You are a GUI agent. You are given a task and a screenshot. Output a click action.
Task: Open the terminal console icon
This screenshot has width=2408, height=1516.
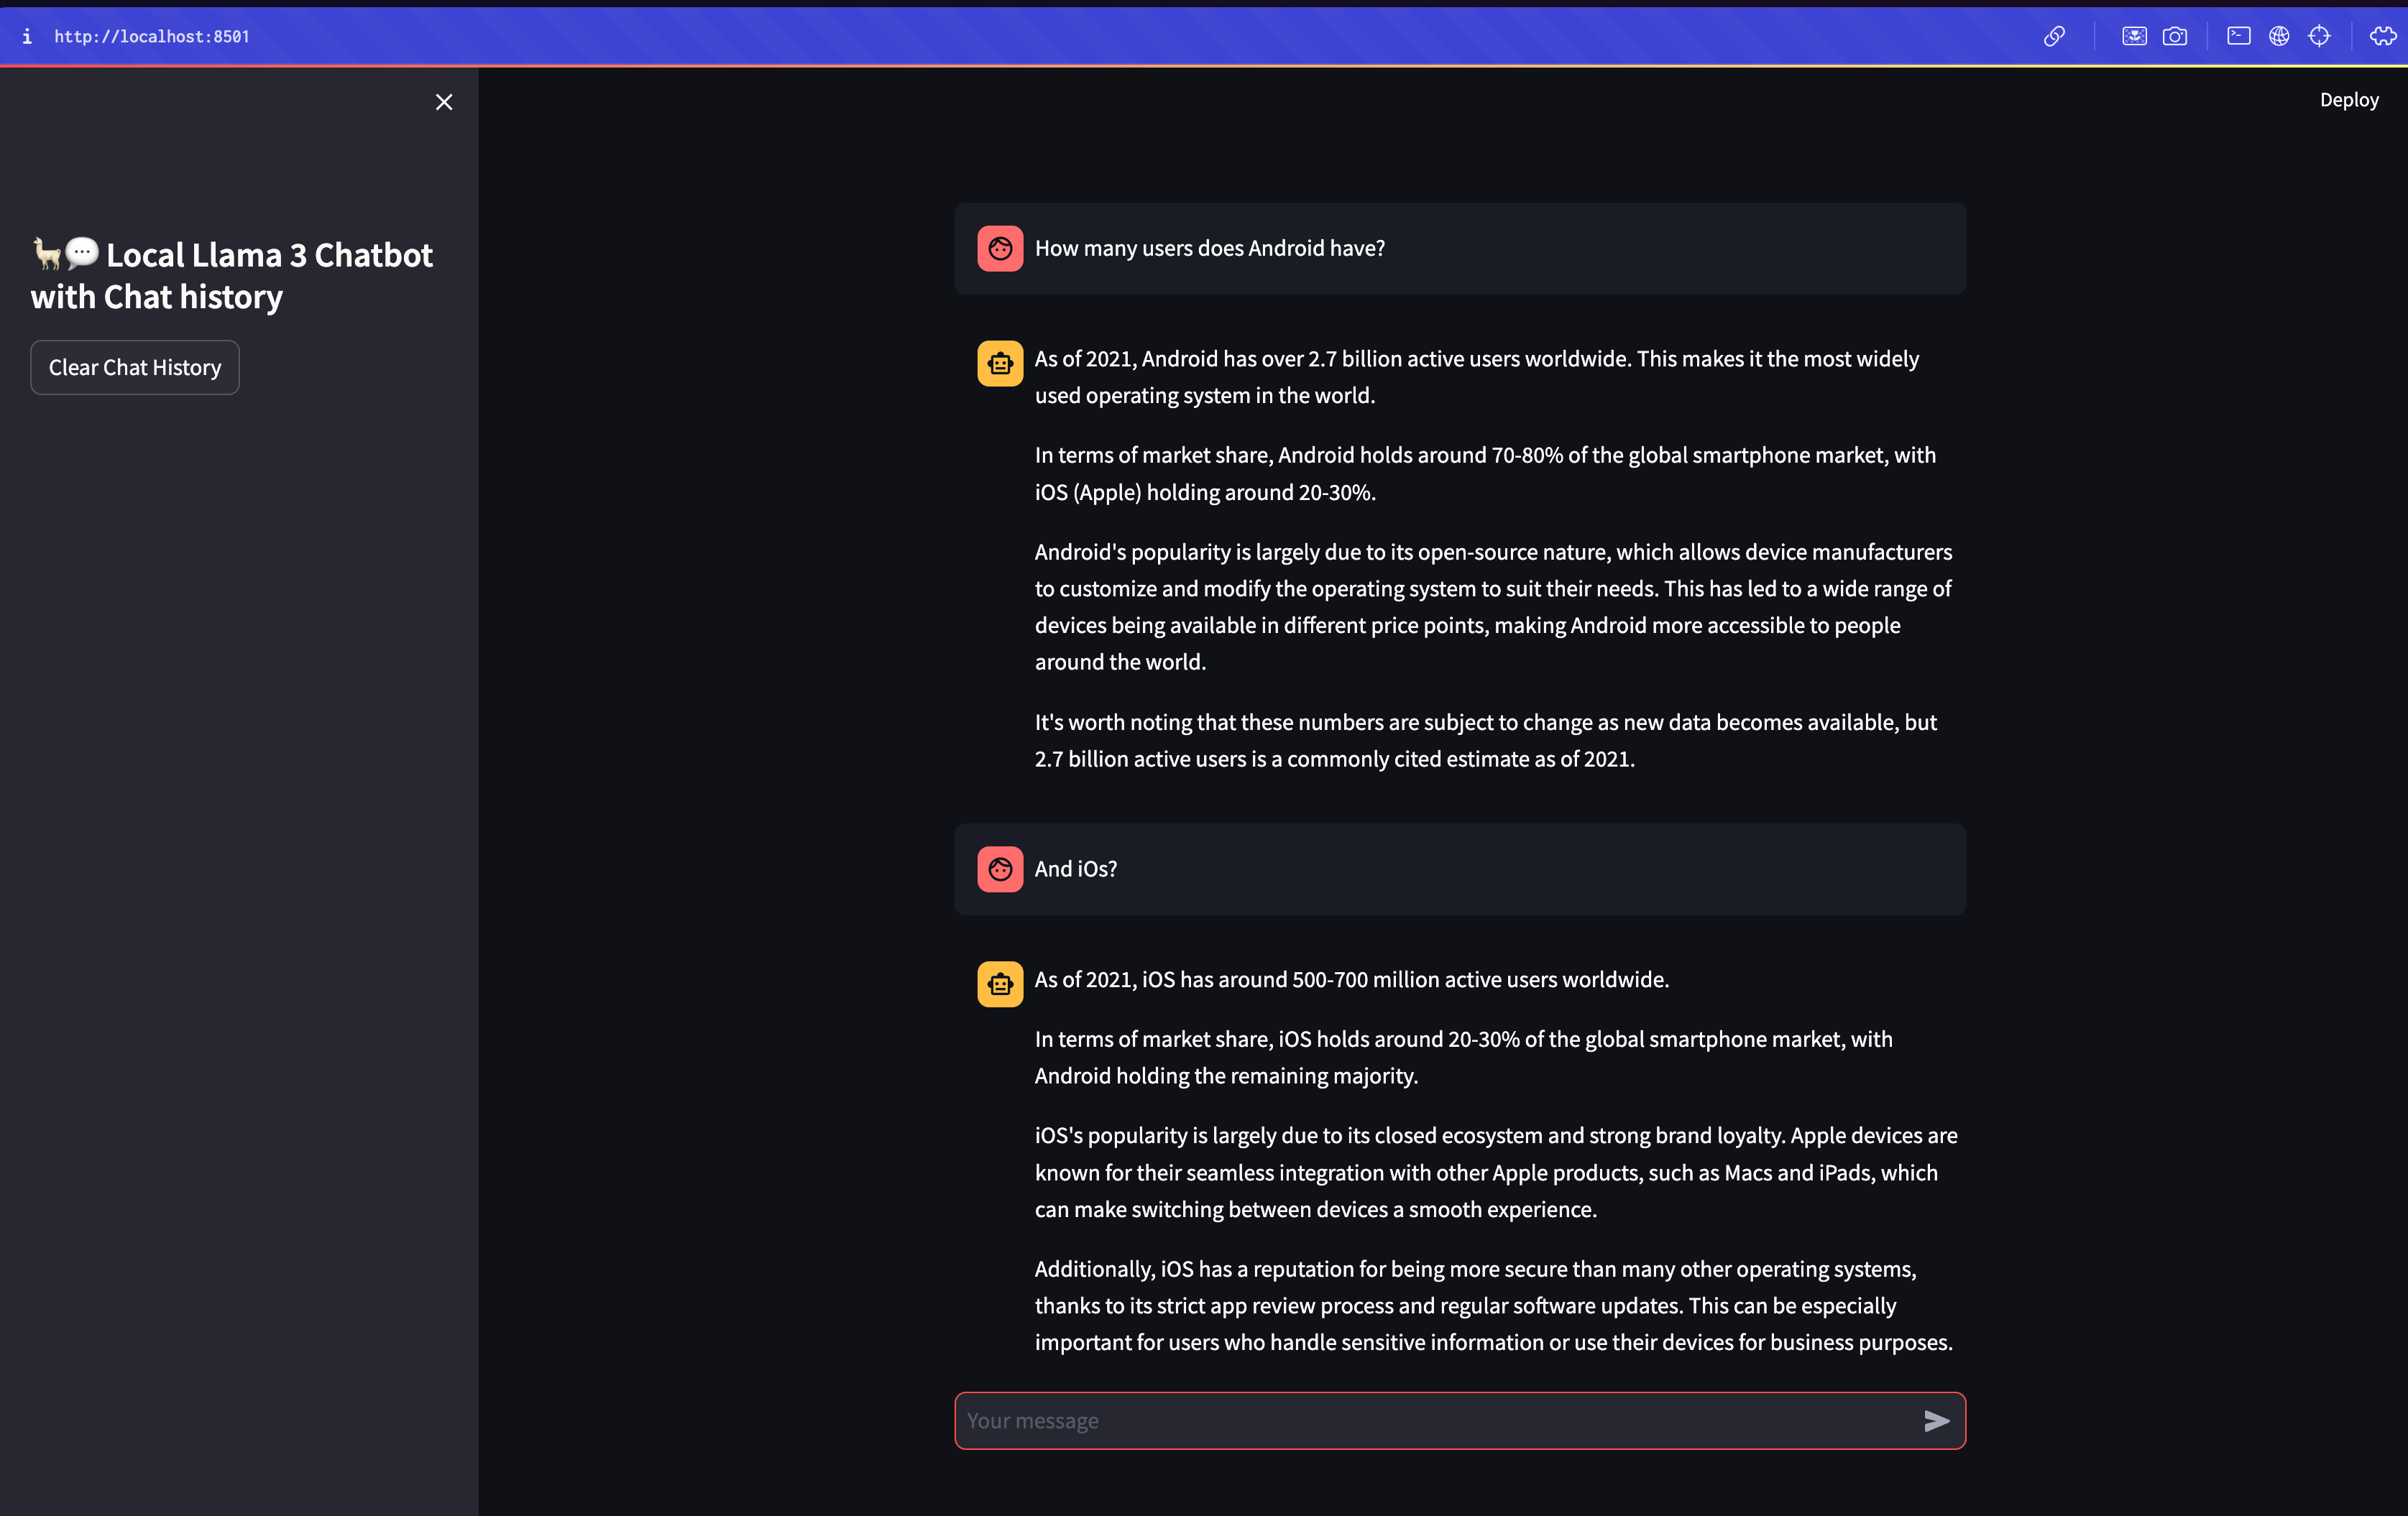(x=2238, y=37)
